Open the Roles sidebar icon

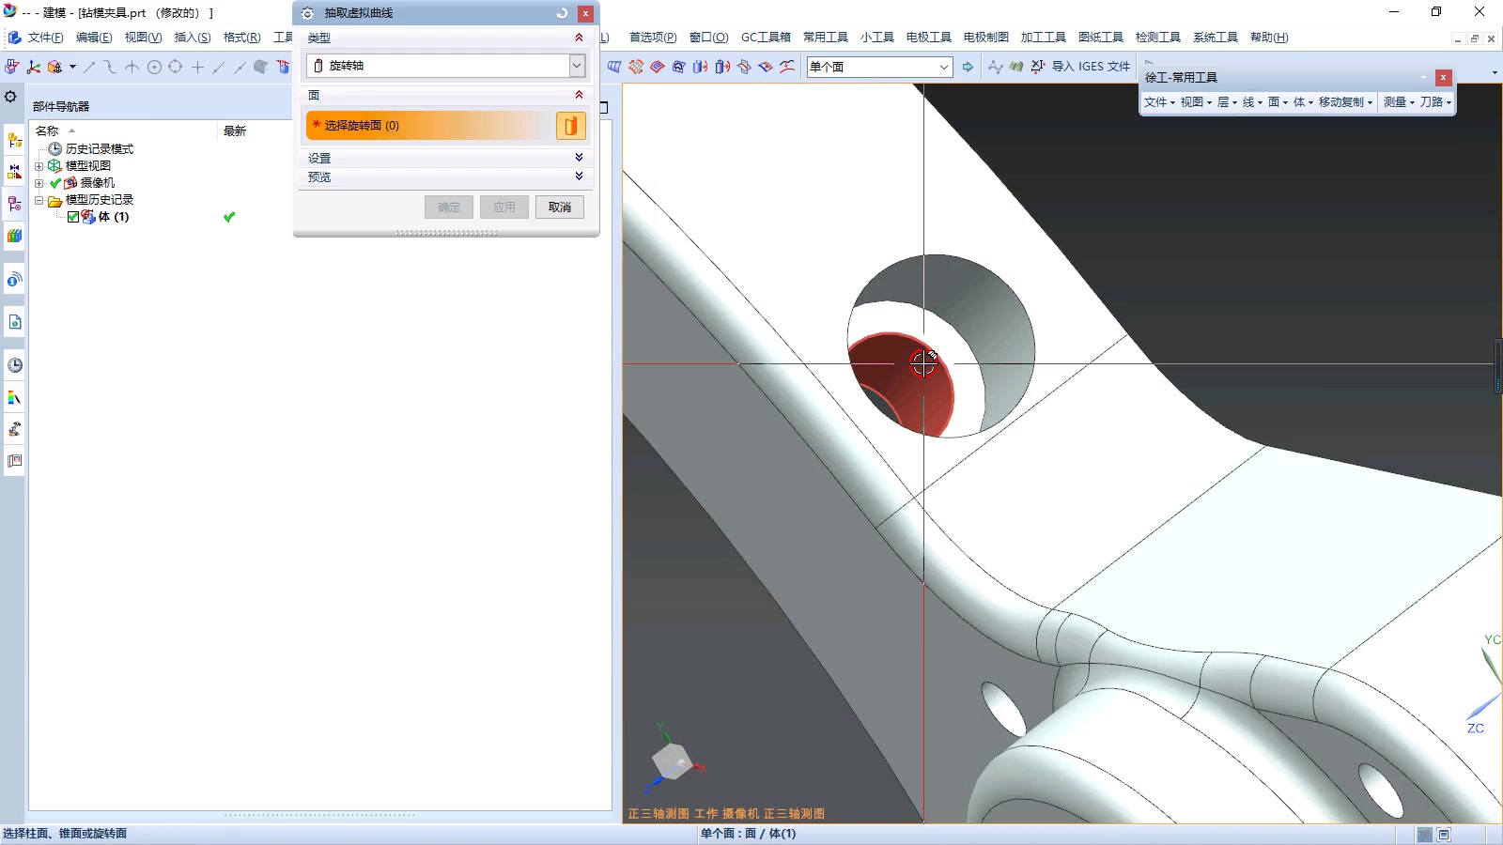point(14,461)
